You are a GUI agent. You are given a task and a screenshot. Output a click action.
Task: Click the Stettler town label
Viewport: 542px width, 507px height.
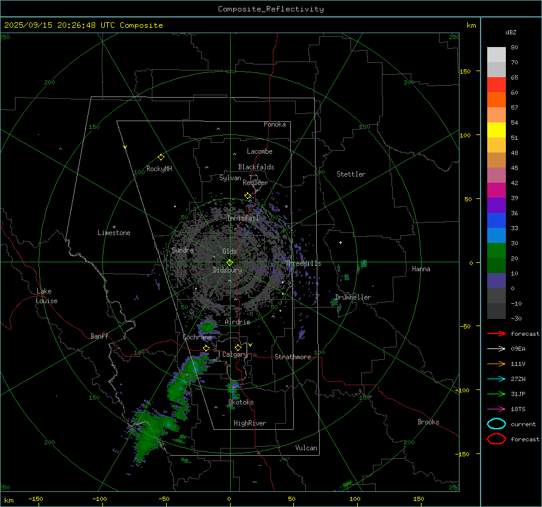click(x=351, y=174)
